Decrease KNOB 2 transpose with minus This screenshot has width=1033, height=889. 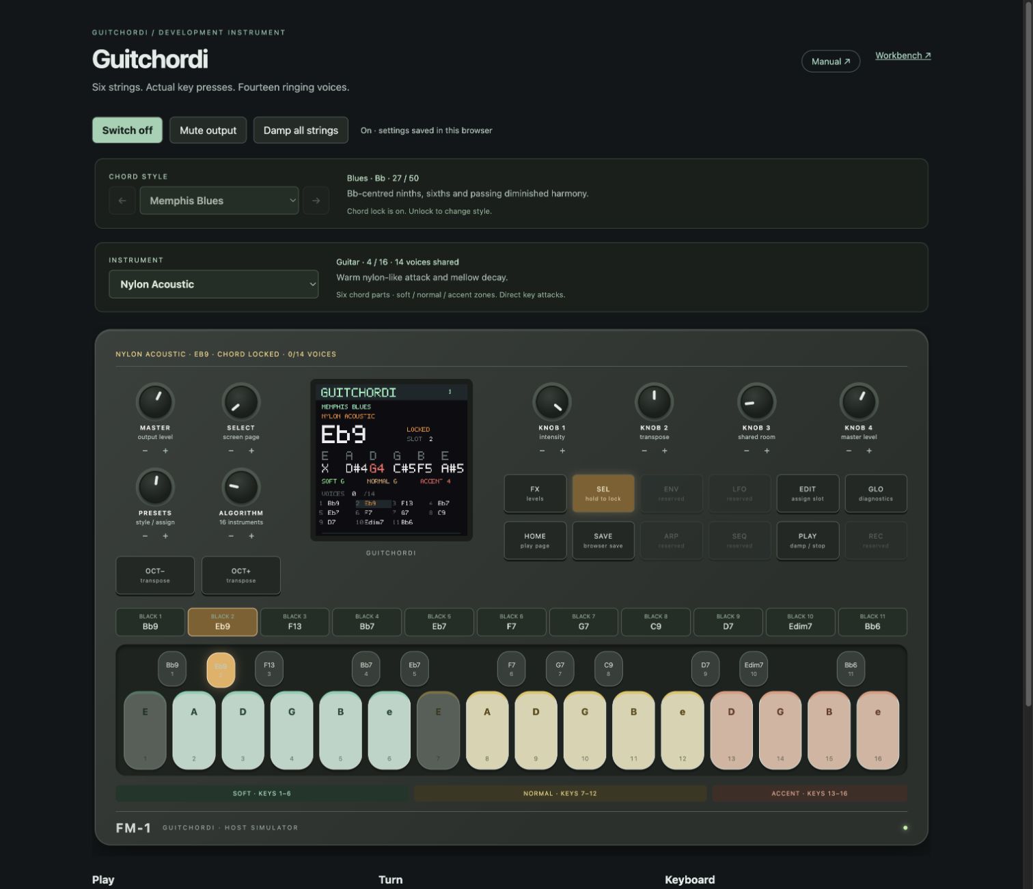coord(644,451)
